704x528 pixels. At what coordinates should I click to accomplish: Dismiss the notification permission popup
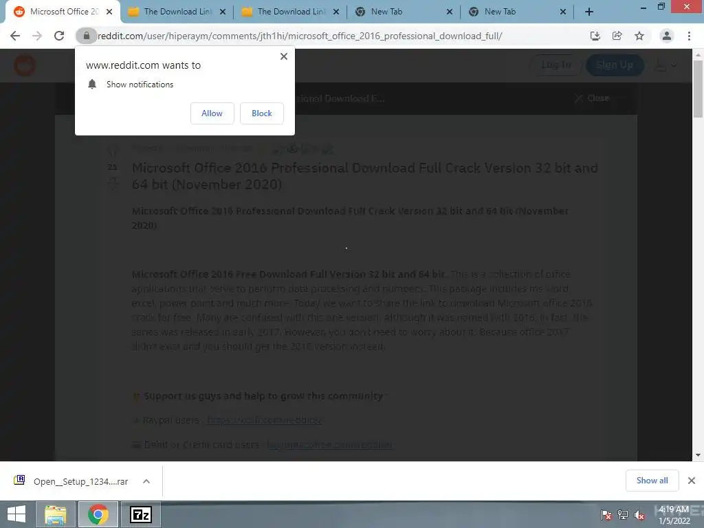[284, 56]
